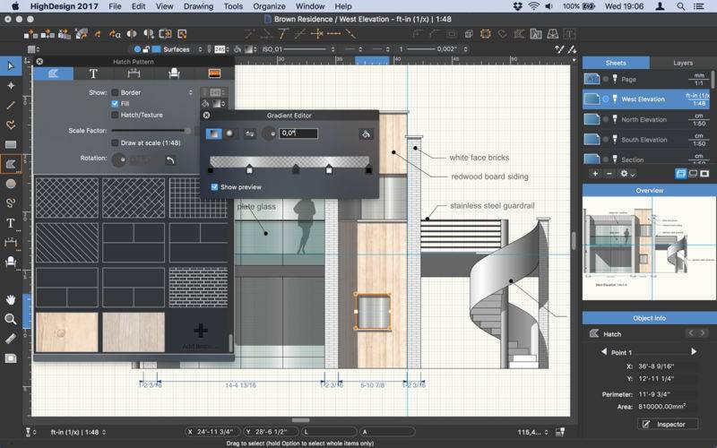Close the Gradient Editor panel

pos(206,116)
